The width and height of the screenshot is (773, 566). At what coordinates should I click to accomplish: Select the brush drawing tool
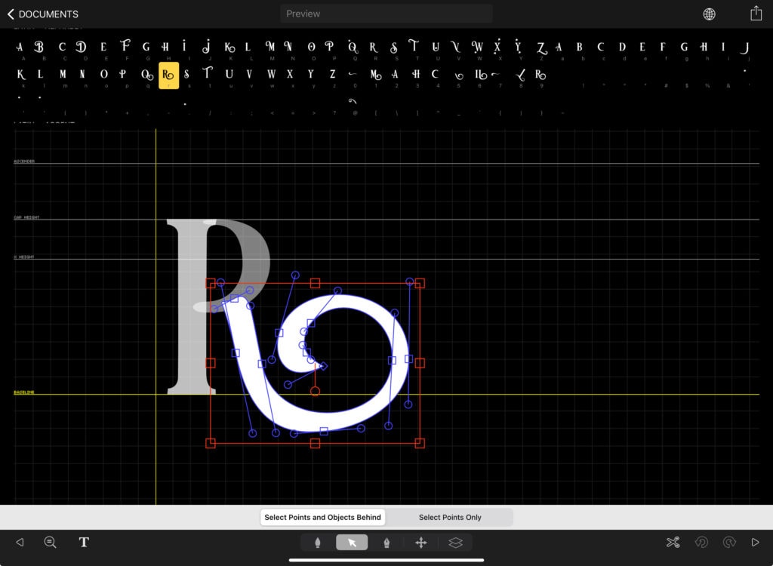click(318, 543)
